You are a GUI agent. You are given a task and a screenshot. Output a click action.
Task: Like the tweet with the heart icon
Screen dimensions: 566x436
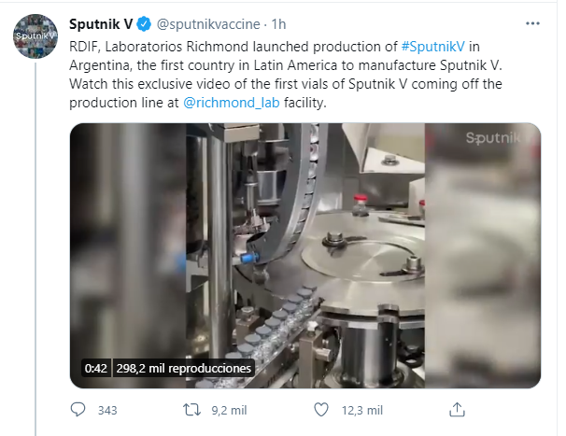320,410
